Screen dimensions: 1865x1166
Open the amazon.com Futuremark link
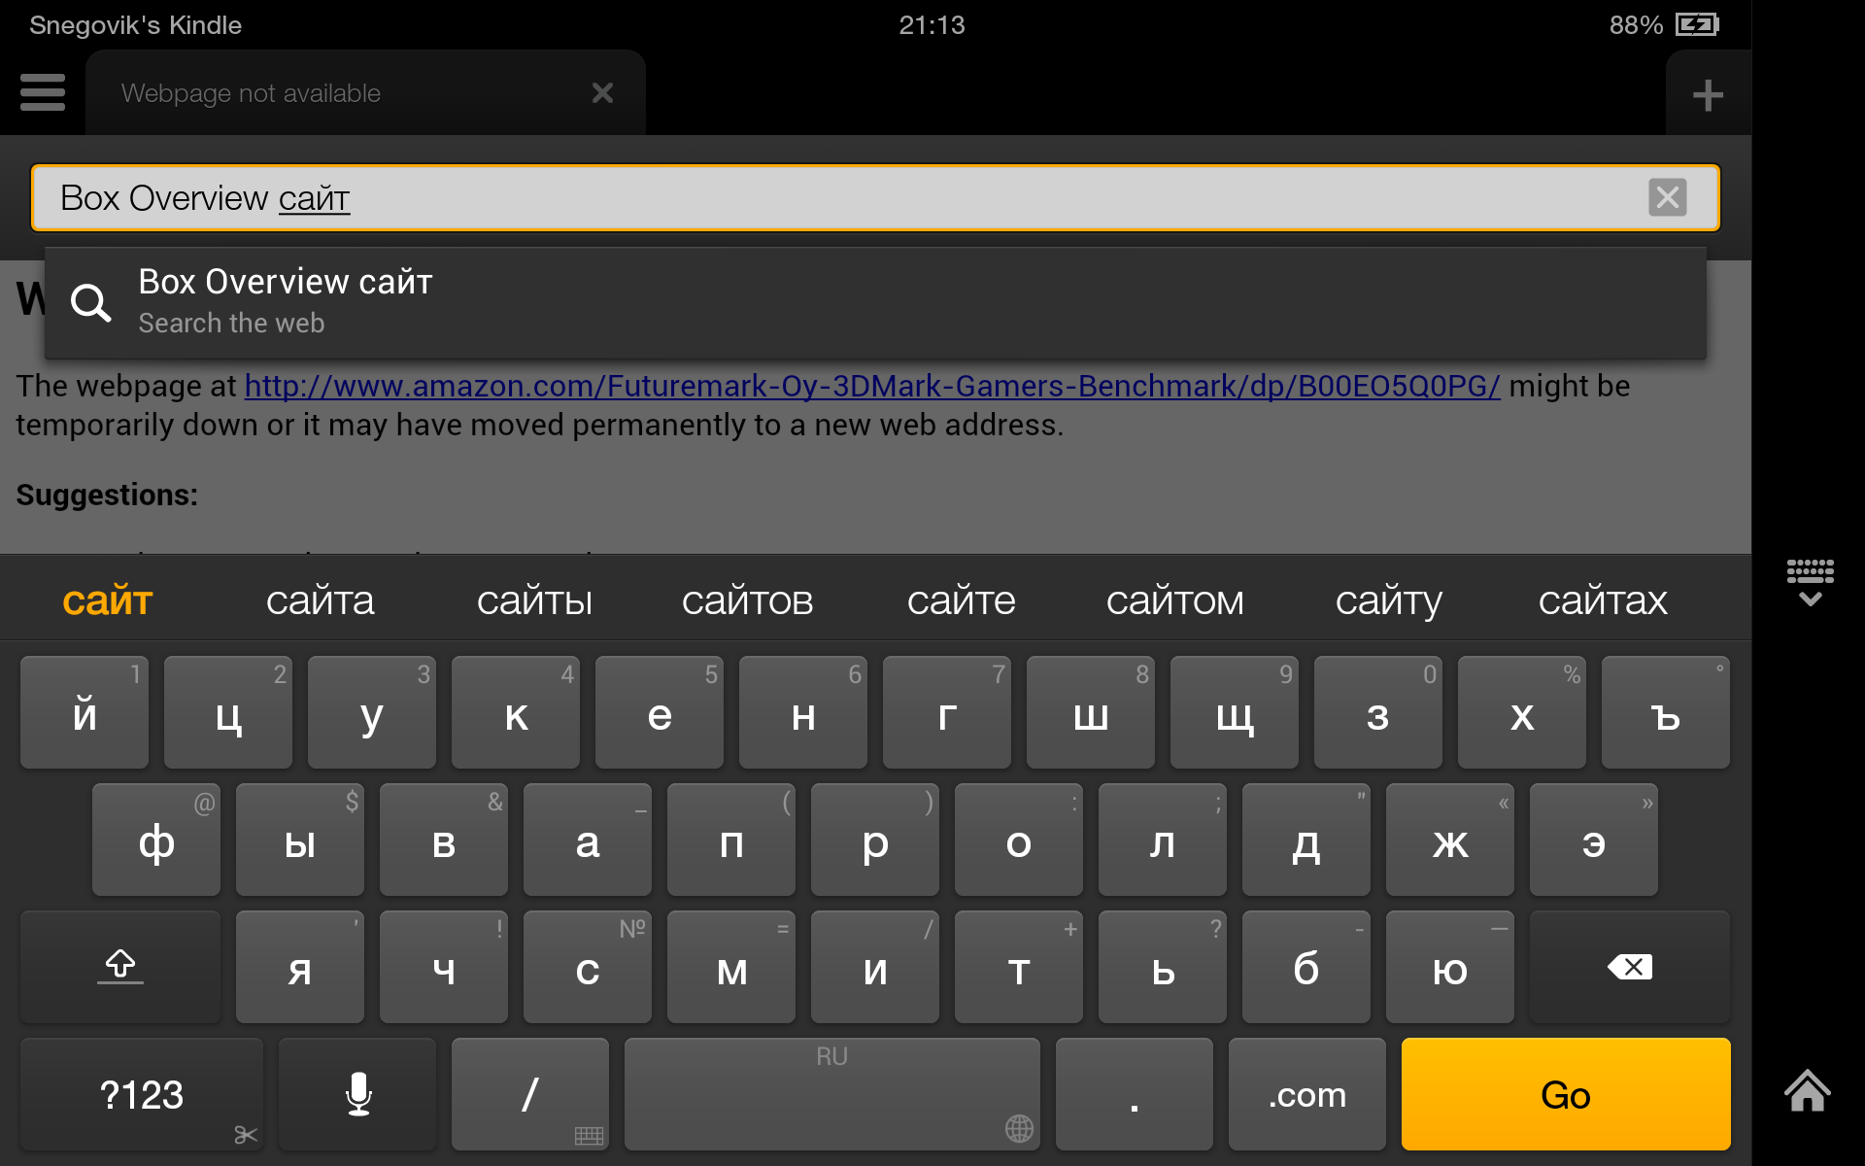click(x=871, y=386)
